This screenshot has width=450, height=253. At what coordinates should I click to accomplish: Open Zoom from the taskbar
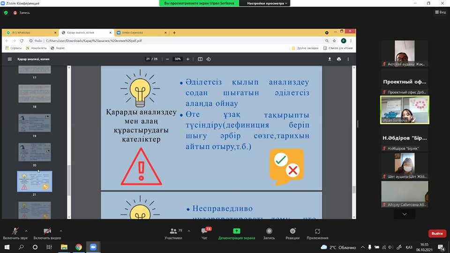point(93,247)
